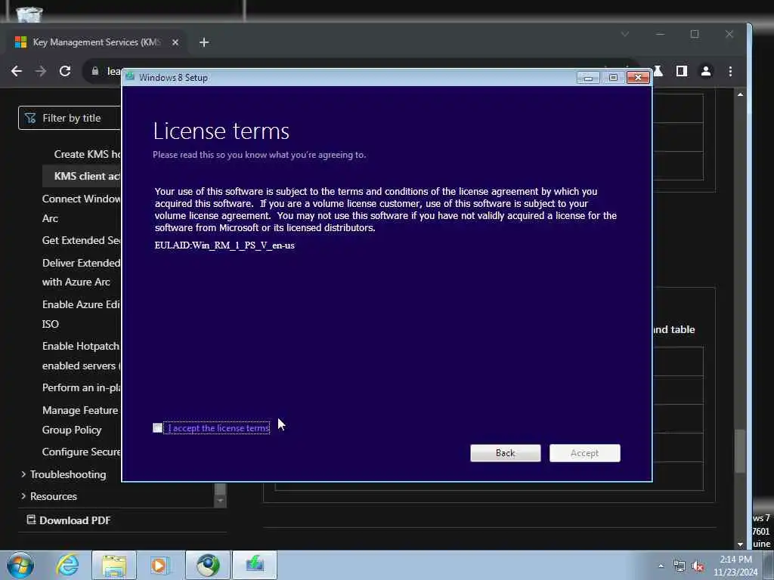Open Windows Explorer from taskbar

(114, 565)
